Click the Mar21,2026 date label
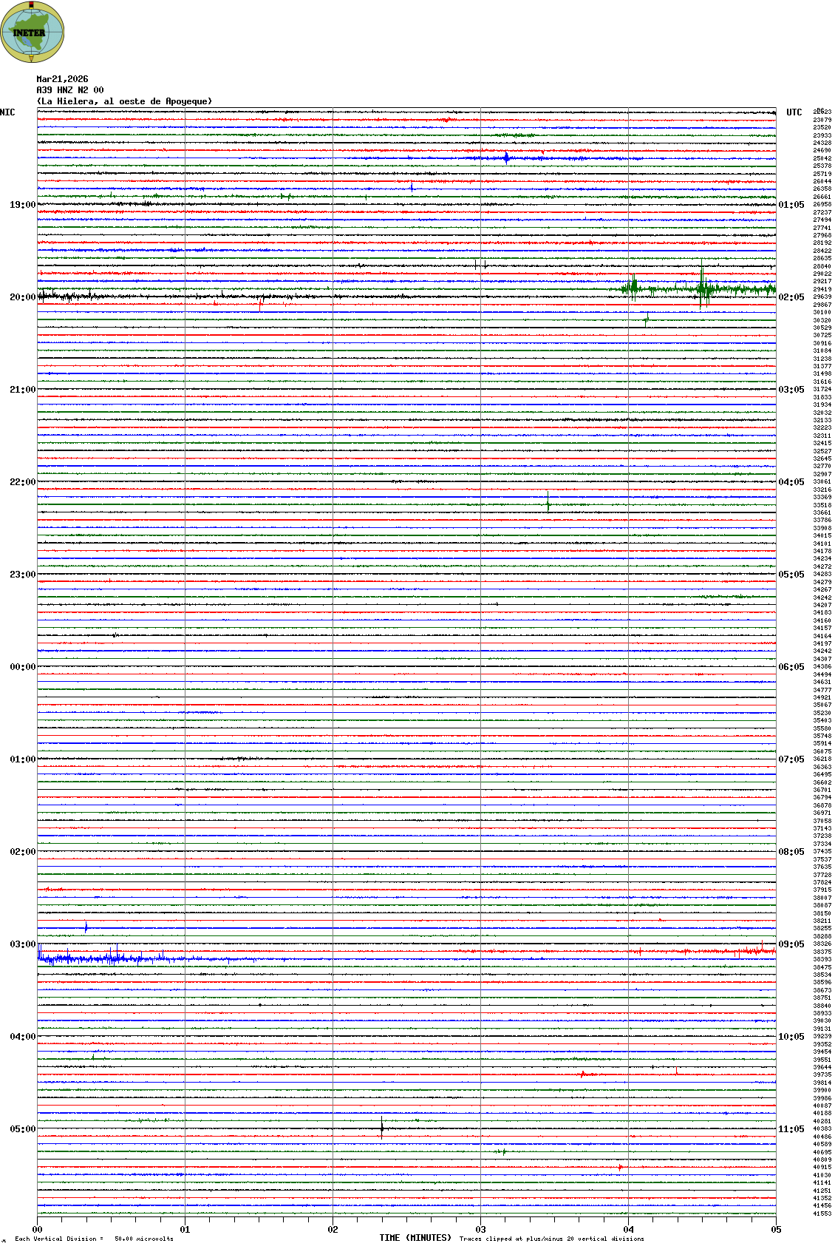 click(x=62, y=79)
